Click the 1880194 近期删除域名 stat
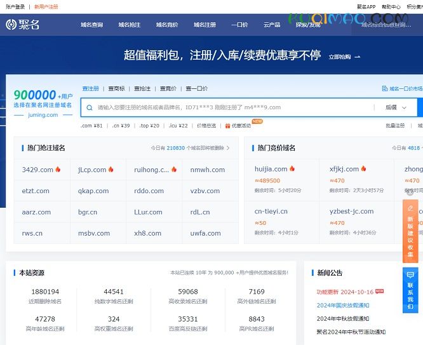The height and width of the screenshot is (345, 423). (45, 296)
